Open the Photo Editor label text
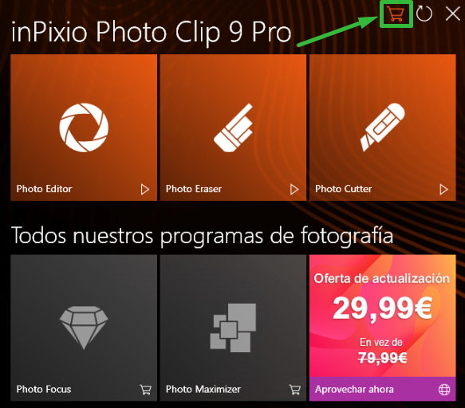Viewport: 465px width, 408px height. (44, 189)
